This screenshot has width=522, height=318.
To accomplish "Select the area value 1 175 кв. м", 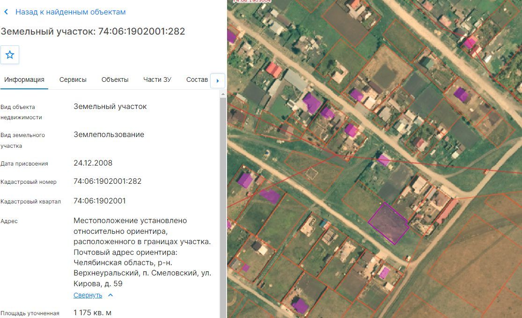I will coord(93,313).
